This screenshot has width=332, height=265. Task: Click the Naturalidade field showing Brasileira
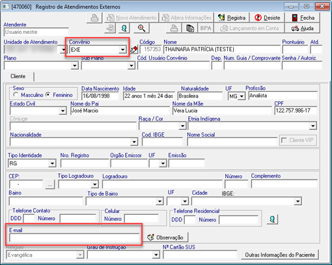(200, 96)
